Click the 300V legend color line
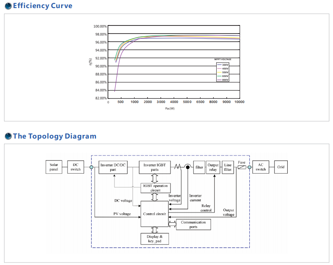333x265 pixels. [x=219, y=65]
